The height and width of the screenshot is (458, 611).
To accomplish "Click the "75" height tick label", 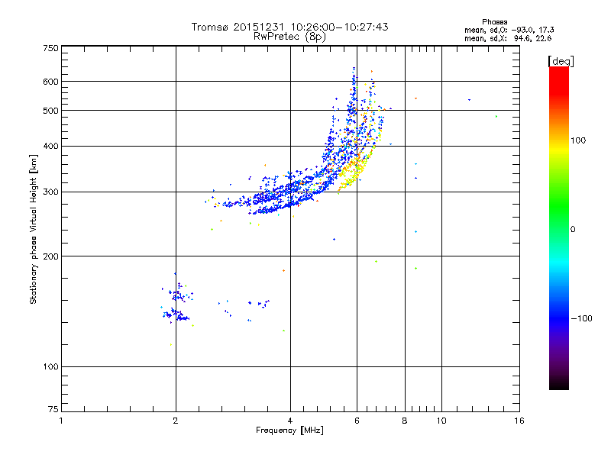I will (x=53, y=409).
